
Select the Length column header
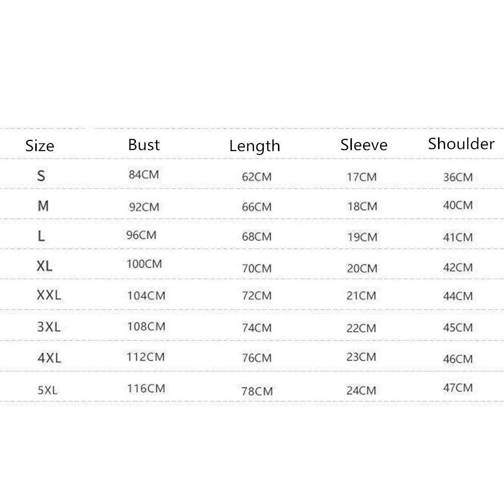pos(255,146)
